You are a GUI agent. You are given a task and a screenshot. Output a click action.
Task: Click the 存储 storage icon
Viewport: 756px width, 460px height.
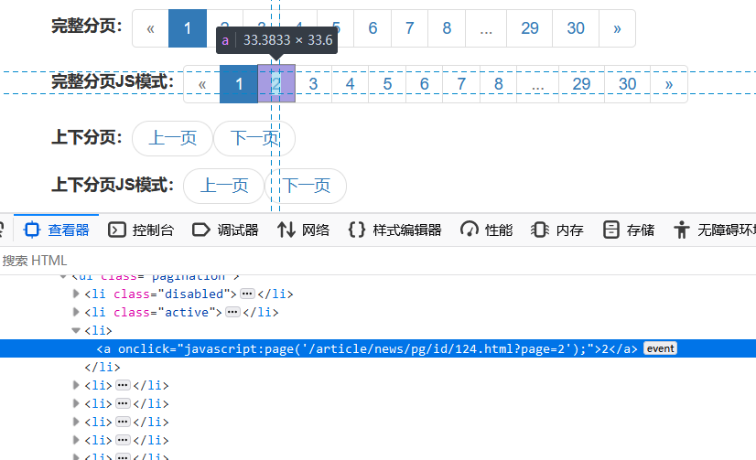(x=610, y=230)
